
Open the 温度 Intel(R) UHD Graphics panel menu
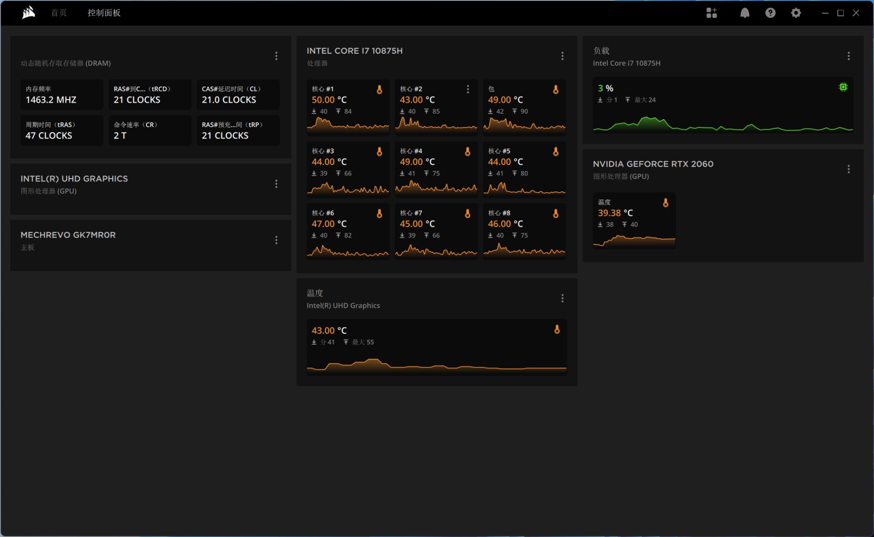[563, 298]
